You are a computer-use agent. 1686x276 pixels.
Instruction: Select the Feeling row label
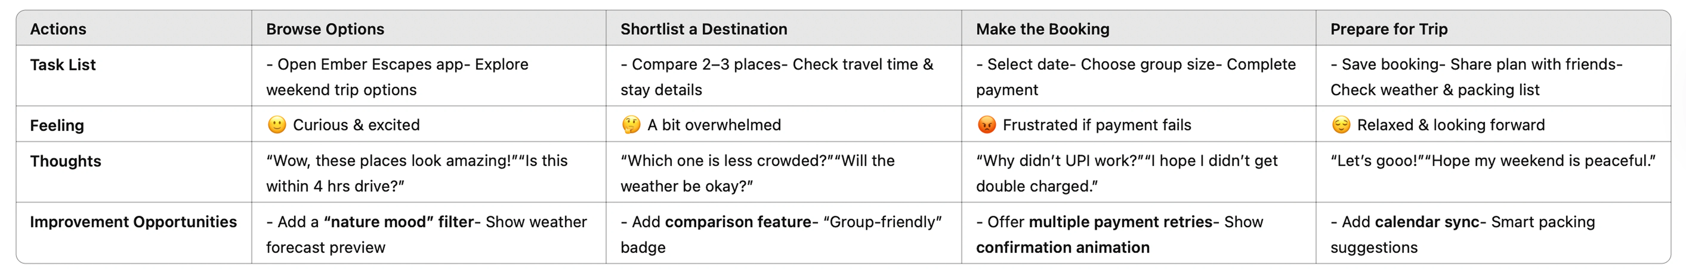pos(57,125)
